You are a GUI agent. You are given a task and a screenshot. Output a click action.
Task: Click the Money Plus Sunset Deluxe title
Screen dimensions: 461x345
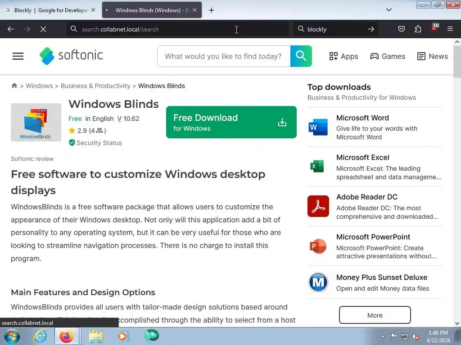[382, 277]
